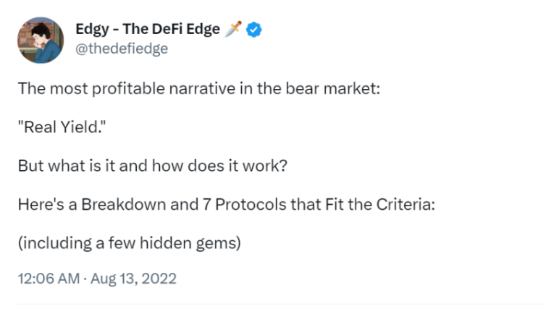
Task: Click the word "profitable" in the first line
Action: (128, 89)
